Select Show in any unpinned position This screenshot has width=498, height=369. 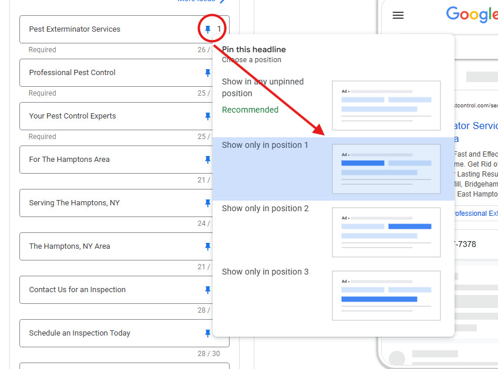tap(263, 87)
